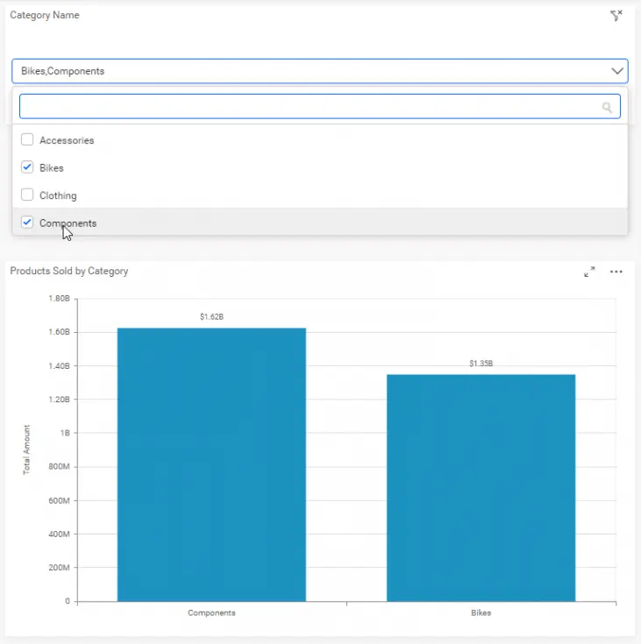Open the chart's three-dot options menu
Viewport: 641px width, 644px height.
coord(616,272)
